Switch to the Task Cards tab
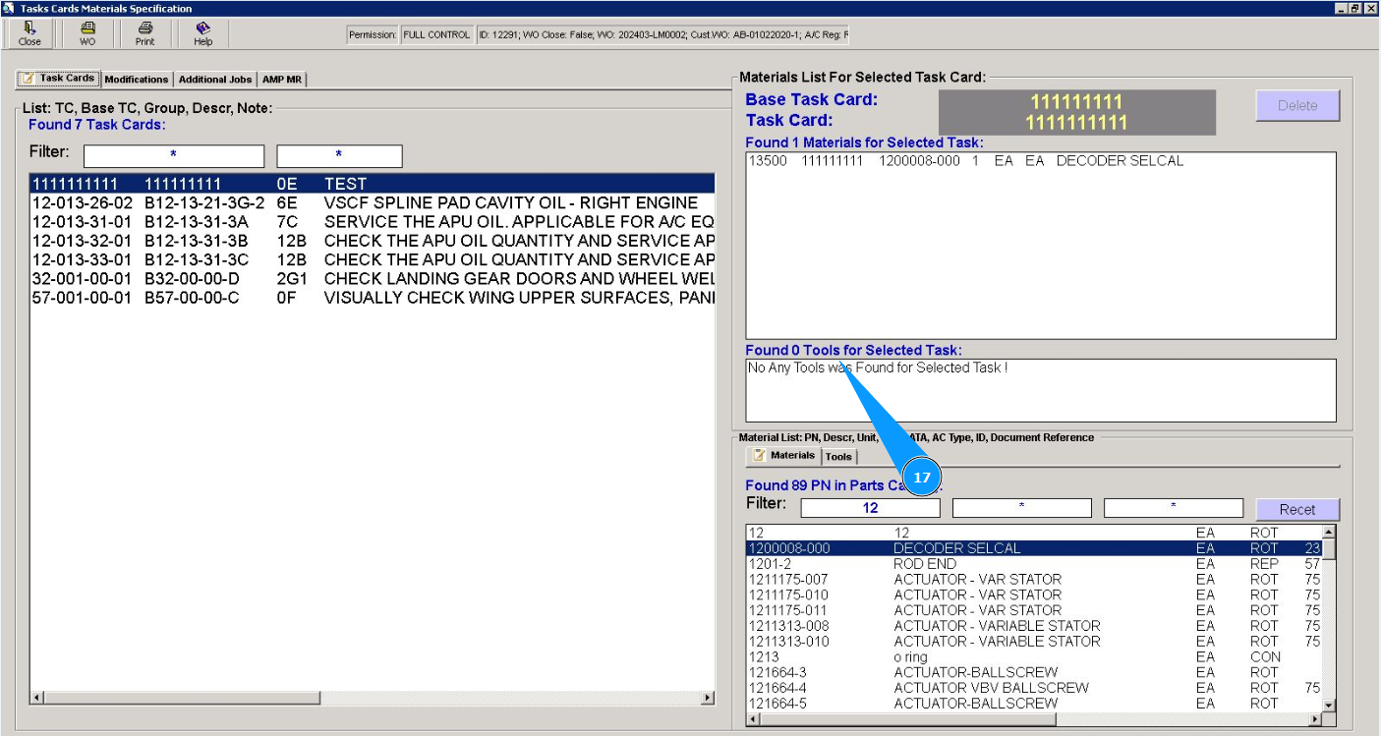Image resolution: width=1381 pixels, height=736 pixels. 59,79
